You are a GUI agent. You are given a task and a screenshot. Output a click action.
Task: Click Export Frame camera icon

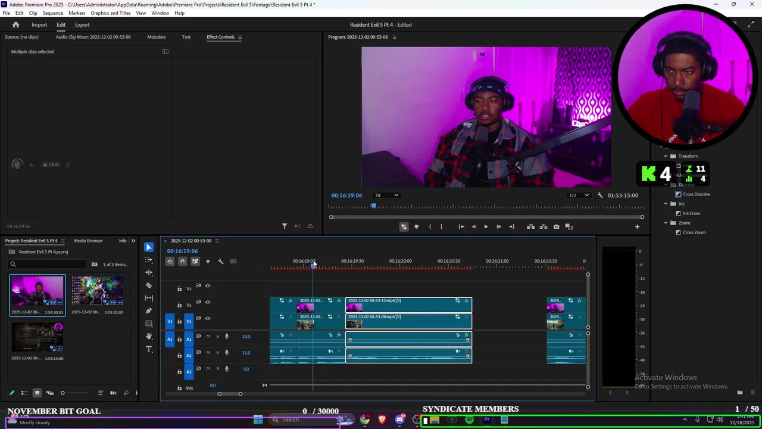(556, 226)
